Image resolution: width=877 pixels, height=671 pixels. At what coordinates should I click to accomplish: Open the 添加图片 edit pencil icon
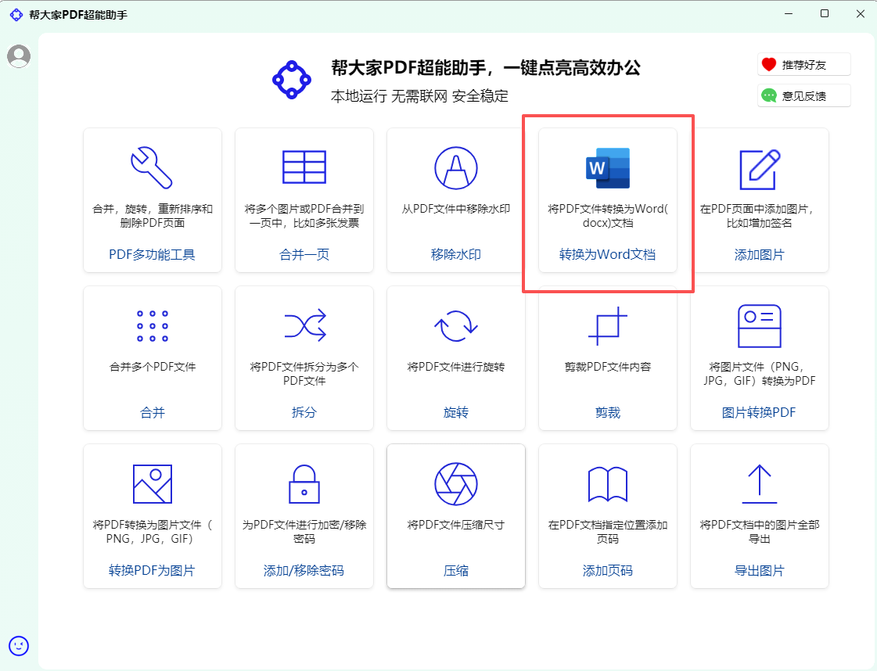[x=759, y=167]
